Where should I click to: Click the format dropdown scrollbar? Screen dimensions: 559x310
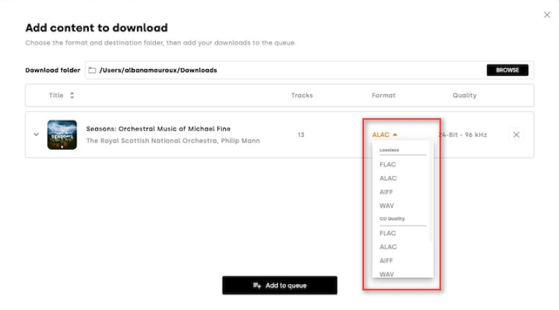(430, 193)
